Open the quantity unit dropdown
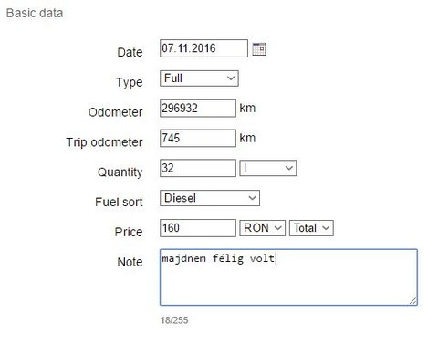Screen dimensions: 438x344 coord(268,168)
